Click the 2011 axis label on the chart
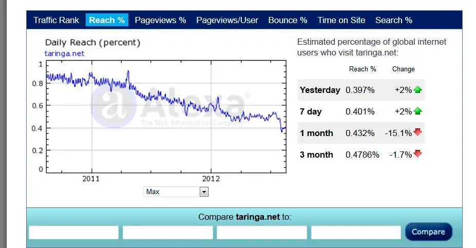Viewport: 476px width, 248px height. pos(91,179)
